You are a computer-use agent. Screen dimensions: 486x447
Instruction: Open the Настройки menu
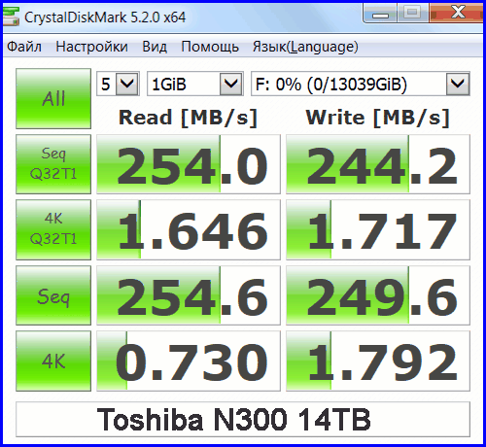click(x=91, y=47)
